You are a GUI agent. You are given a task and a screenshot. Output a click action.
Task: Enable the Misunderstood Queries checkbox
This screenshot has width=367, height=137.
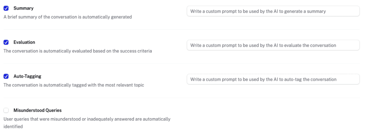(6, 111)
